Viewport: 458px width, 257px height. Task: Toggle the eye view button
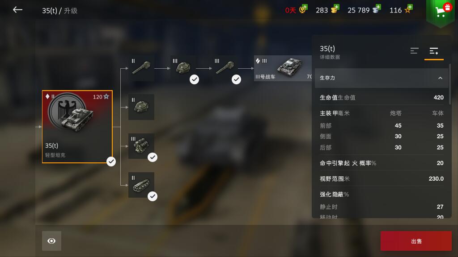coord(51,241)
